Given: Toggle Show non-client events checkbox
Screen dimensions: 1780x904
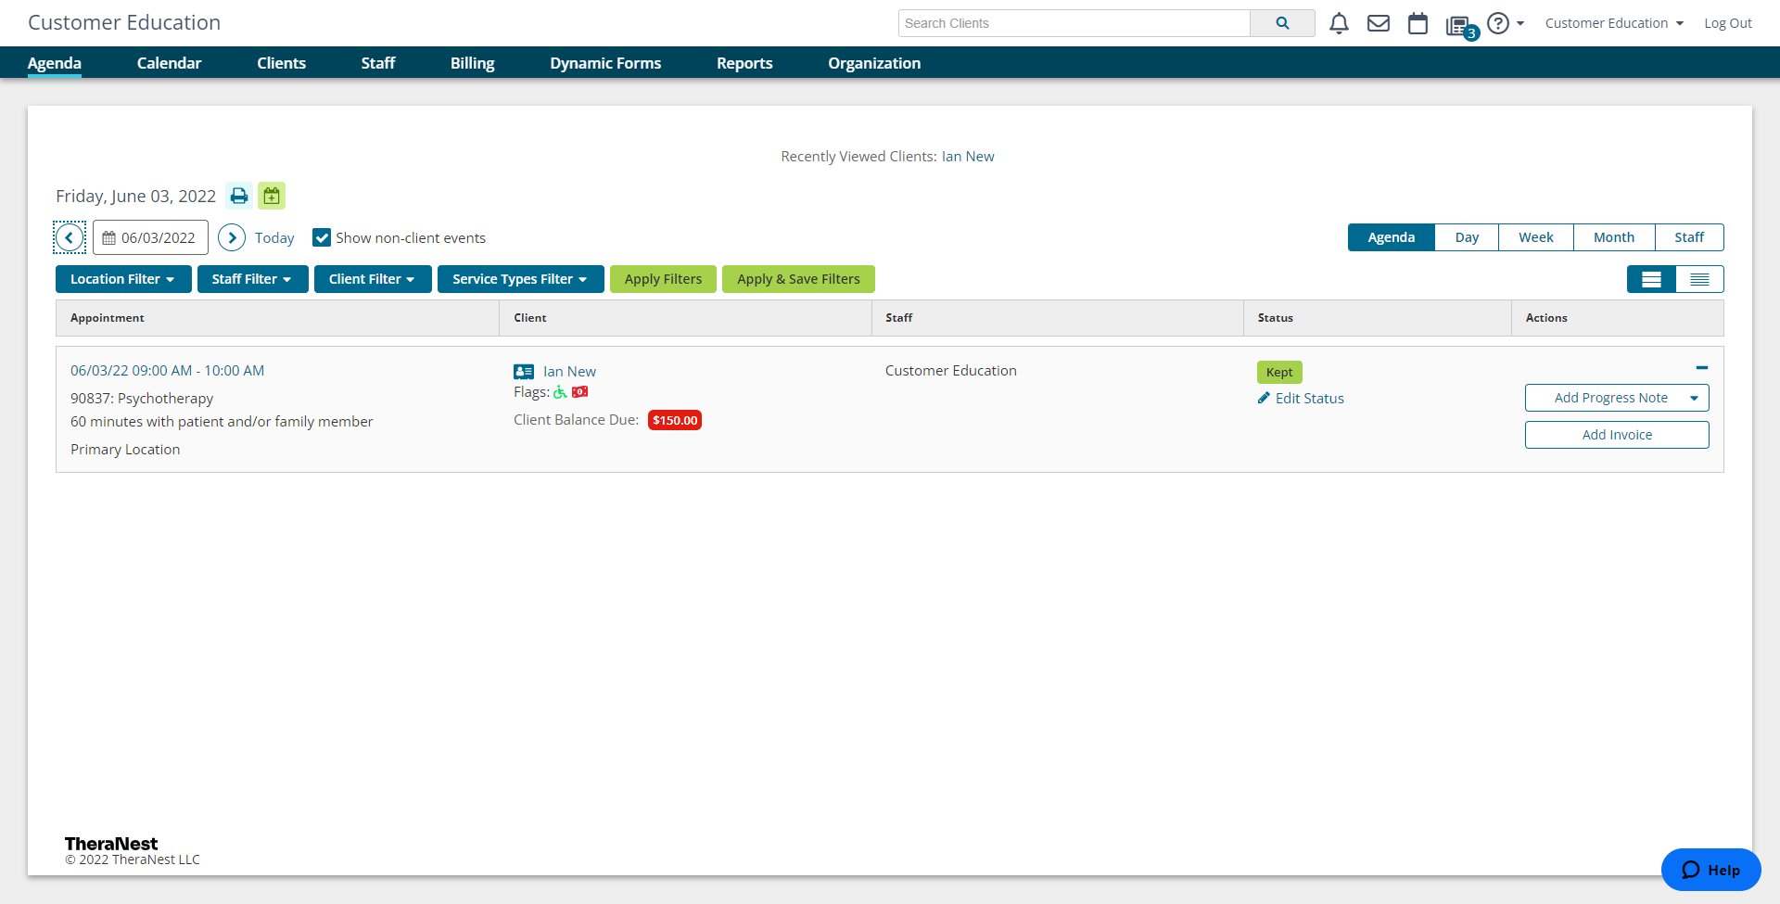Looking at the screenshot, I should (322, 237).
